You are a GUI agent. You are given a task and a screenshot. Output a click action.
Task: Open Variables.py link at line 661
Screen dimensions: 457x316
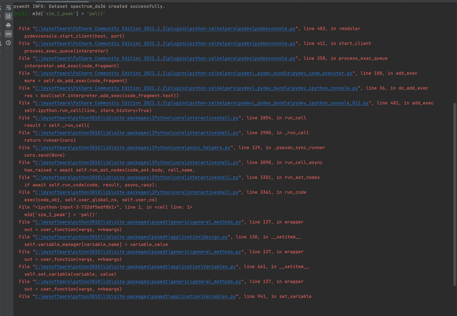tap(135, 267)
